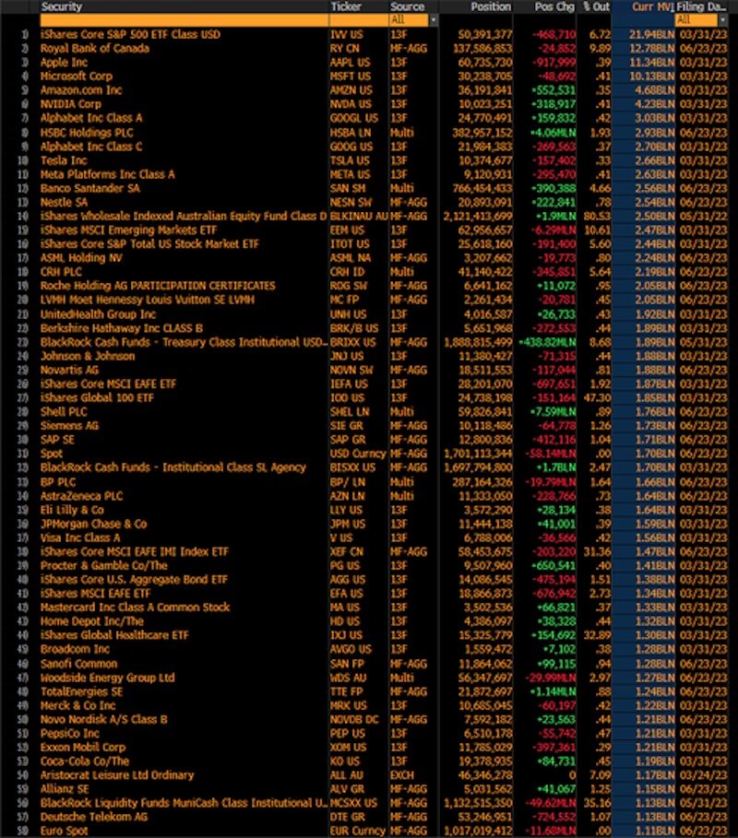738x838 pixels.
Task: Open ASML Holding NV security
Action: 81,257
